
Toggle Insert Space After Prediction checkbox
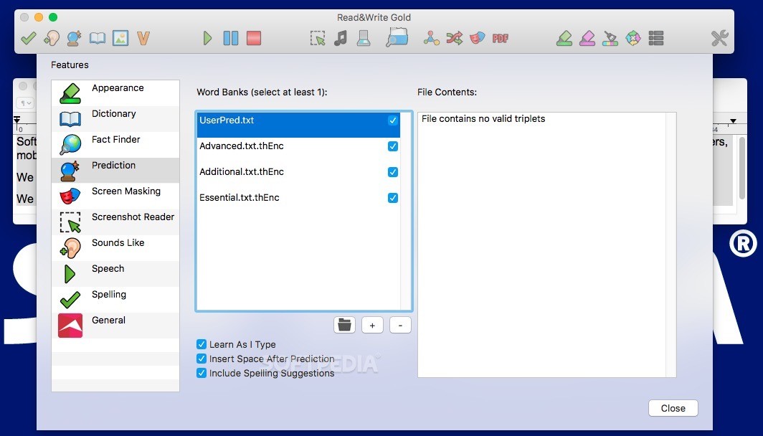(202, 359)
